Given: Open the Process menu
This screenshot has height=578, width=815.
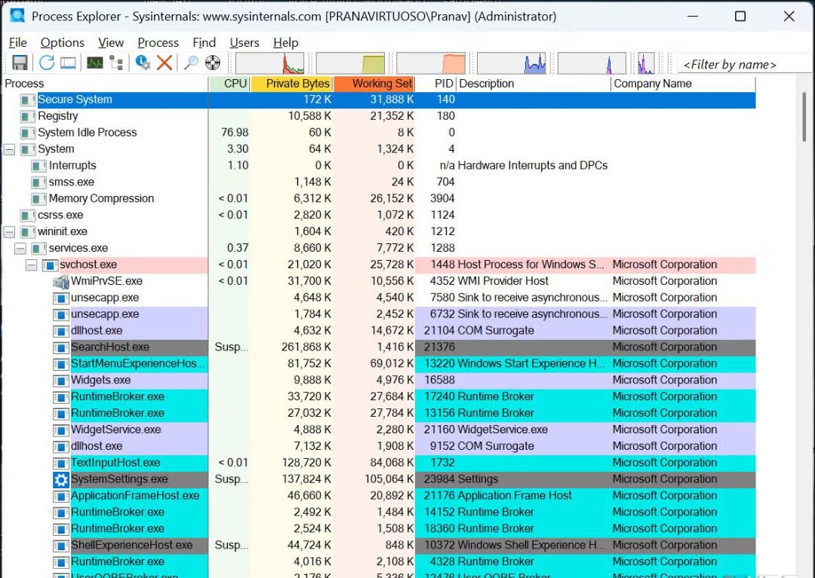Looking at the screenshot, I should 158,43.
